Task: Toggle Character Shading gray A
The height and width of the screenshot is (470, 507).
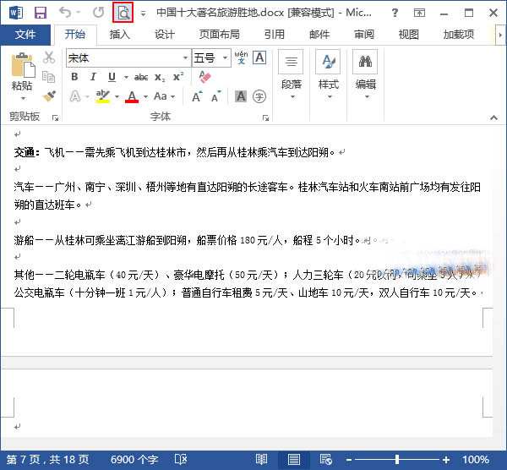Action: click(x=241, y=96)
